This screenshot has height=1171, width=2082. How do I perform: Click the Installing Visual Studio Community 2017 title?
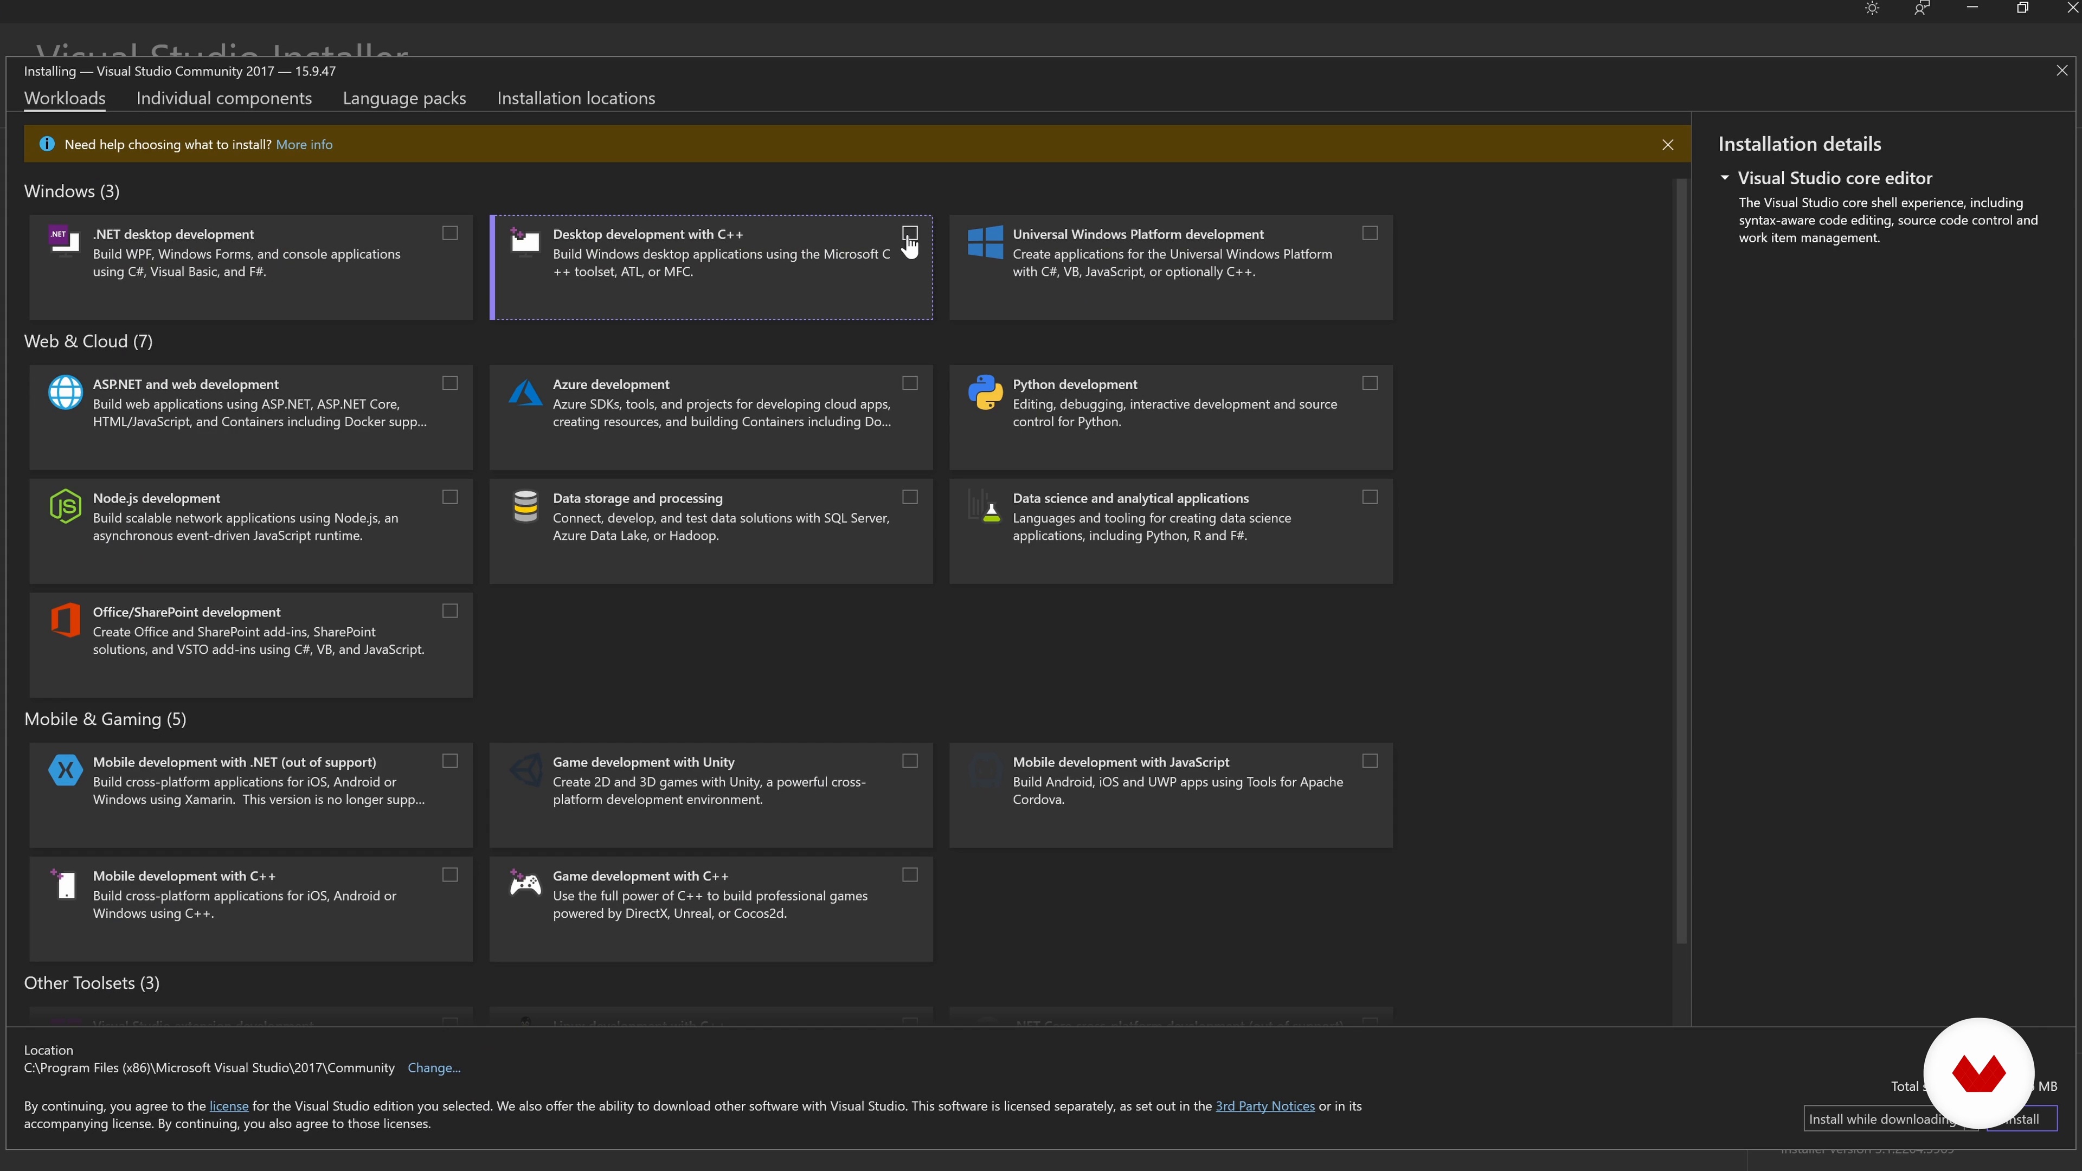click(179, 71)
